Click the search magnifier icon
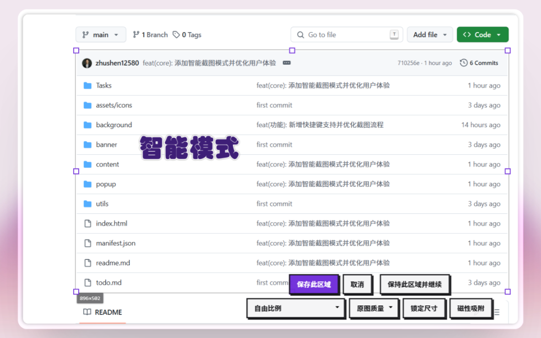This screenshot has width=541, height=338. tap(301, 35)
